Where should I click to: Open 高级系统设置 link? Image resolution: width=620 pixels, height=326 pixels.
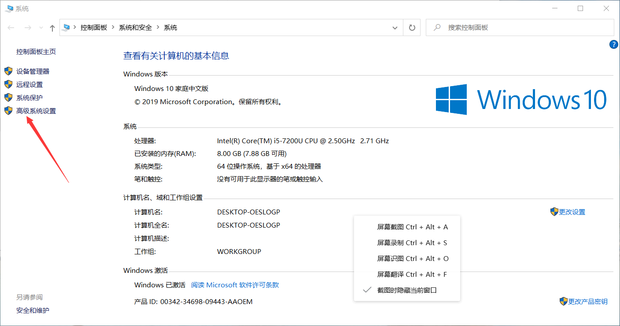pos(36,111)
